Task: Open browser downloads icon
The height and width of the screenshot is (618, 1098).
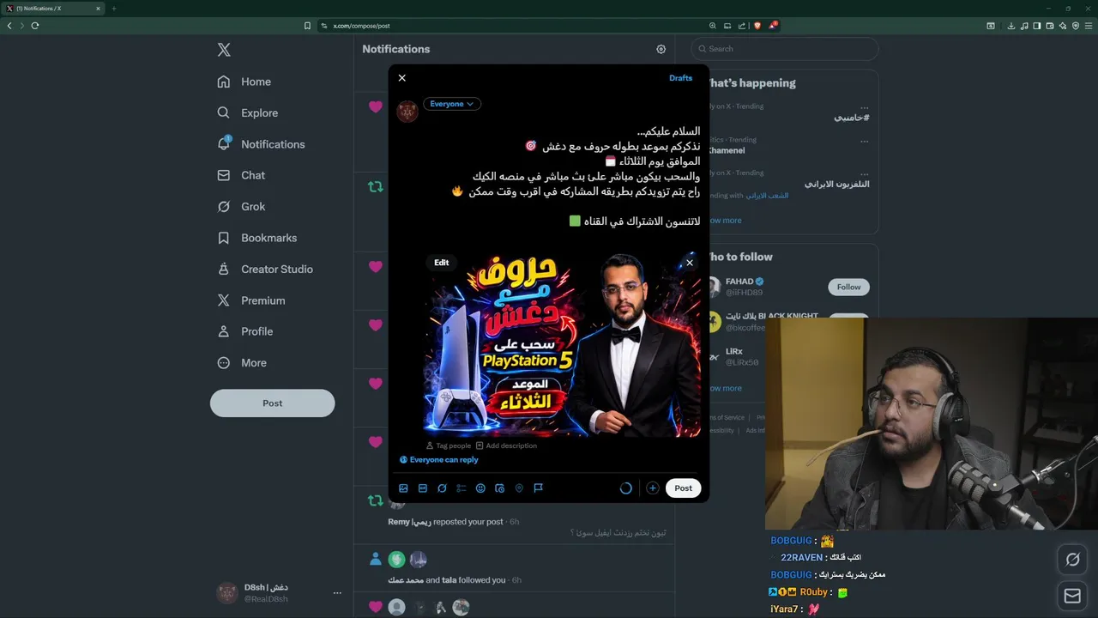Action: (x=1011, y=26)
